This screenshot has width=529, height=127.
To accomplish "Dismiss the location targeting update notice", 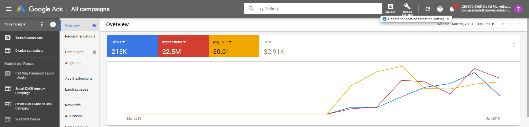I will pyautogui.click(x=448, y=19).
